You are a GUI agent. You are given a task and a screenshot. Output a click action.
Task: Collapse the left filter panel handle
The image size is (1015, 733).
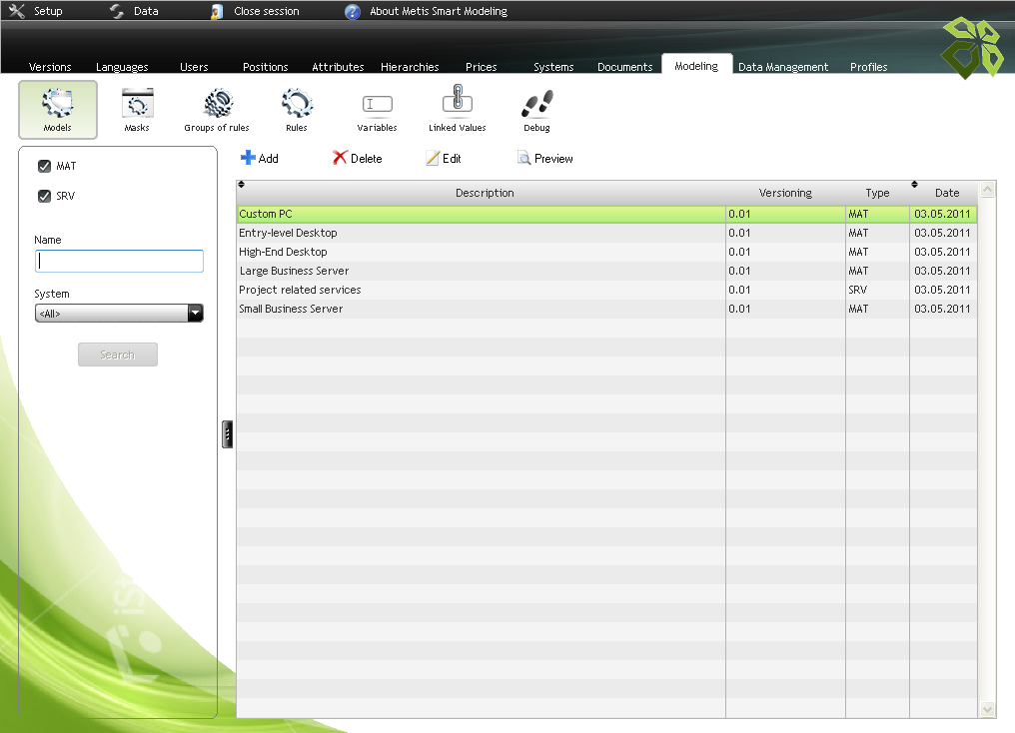(228, 434)
